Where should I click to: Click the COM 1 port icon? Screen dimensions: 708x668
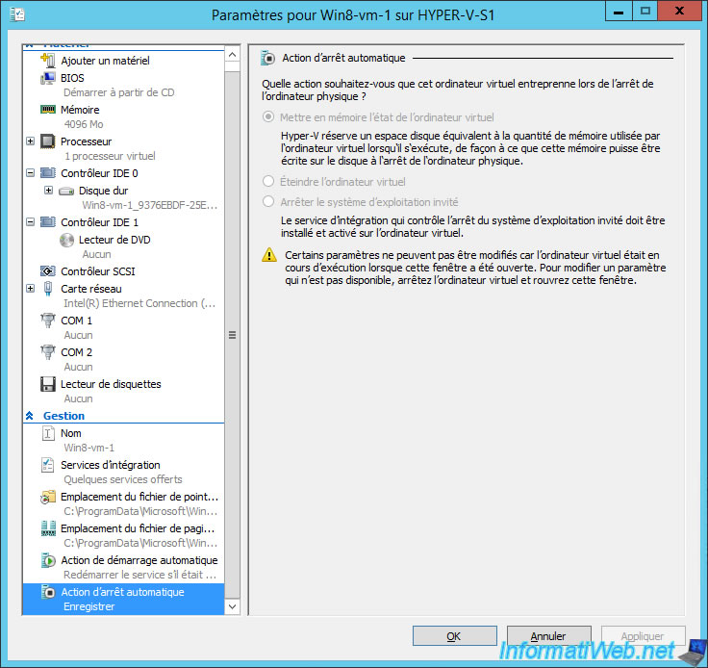[x=48, y=321]
